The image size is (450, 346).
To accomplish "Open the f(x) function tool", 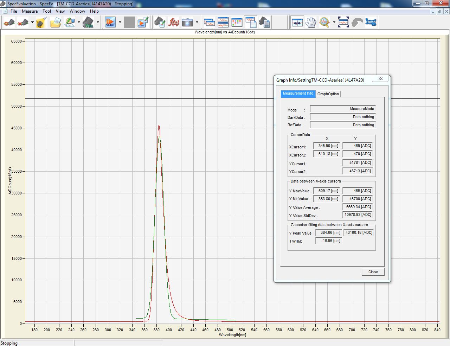I will pyautogui.click(x=174, y=23).
